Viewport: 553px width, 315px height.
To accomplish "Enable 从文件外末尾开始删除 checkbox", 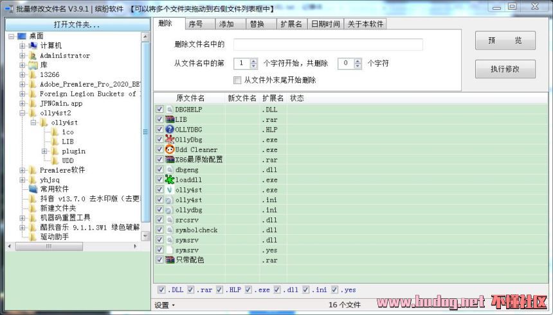I will coord(237,80).
